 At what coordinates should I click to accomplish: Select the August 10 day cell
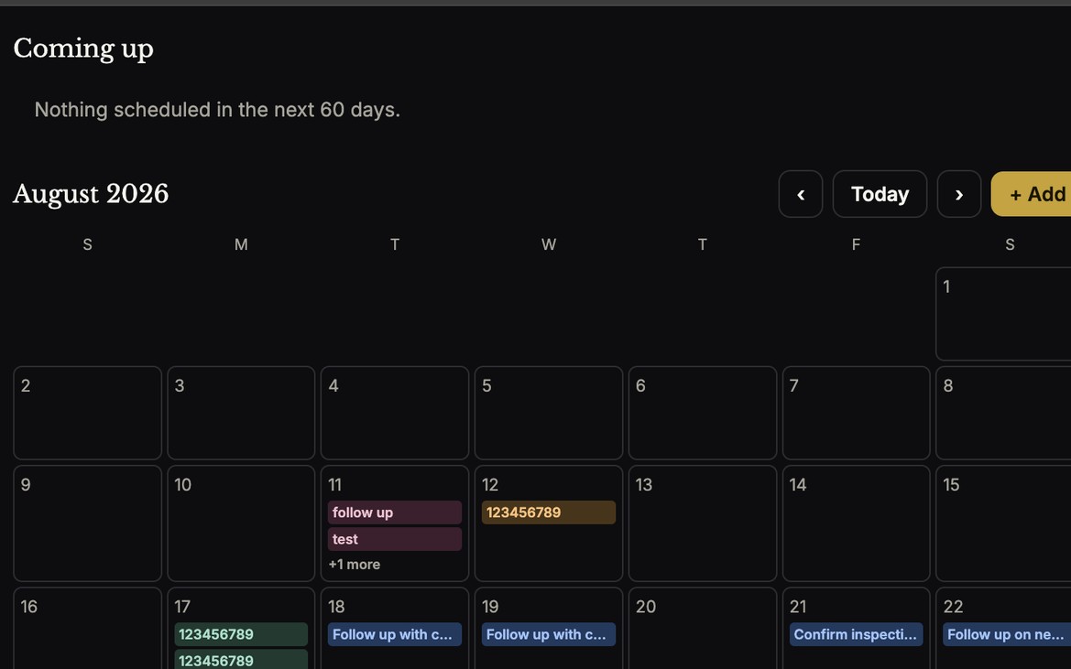pyautogui.click(x=241, y=523)
